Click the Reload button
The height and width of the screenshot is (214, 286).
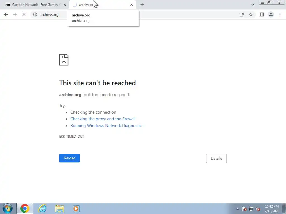tap(70, 158)
